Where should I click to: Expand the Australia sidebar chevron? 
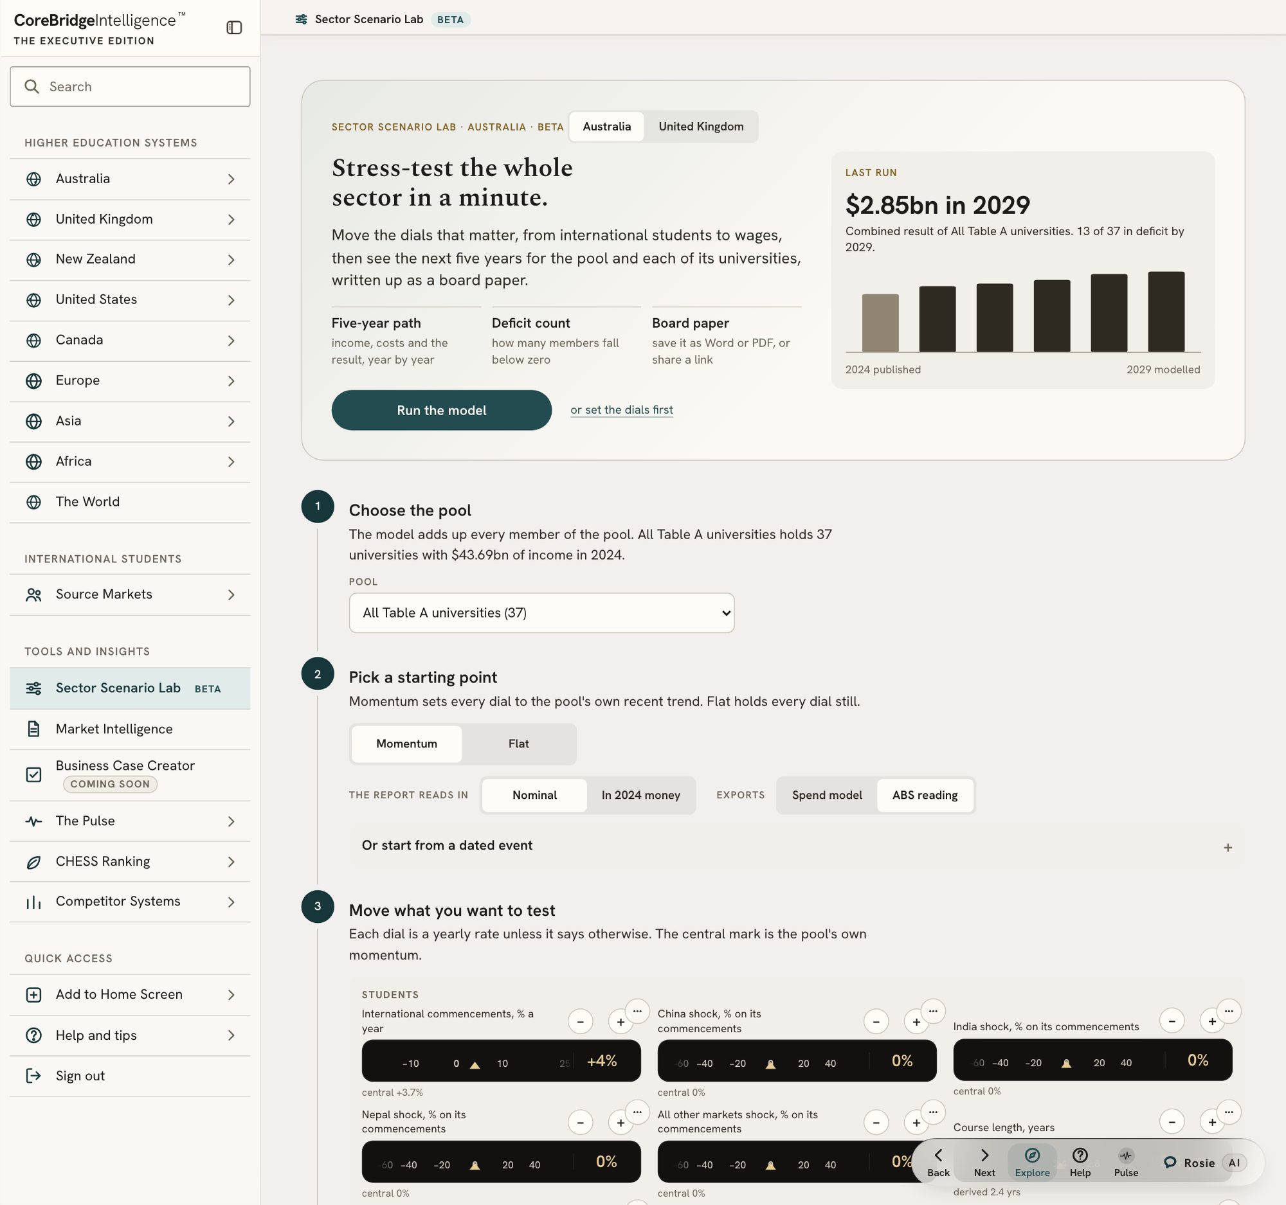tap(231, 179)
